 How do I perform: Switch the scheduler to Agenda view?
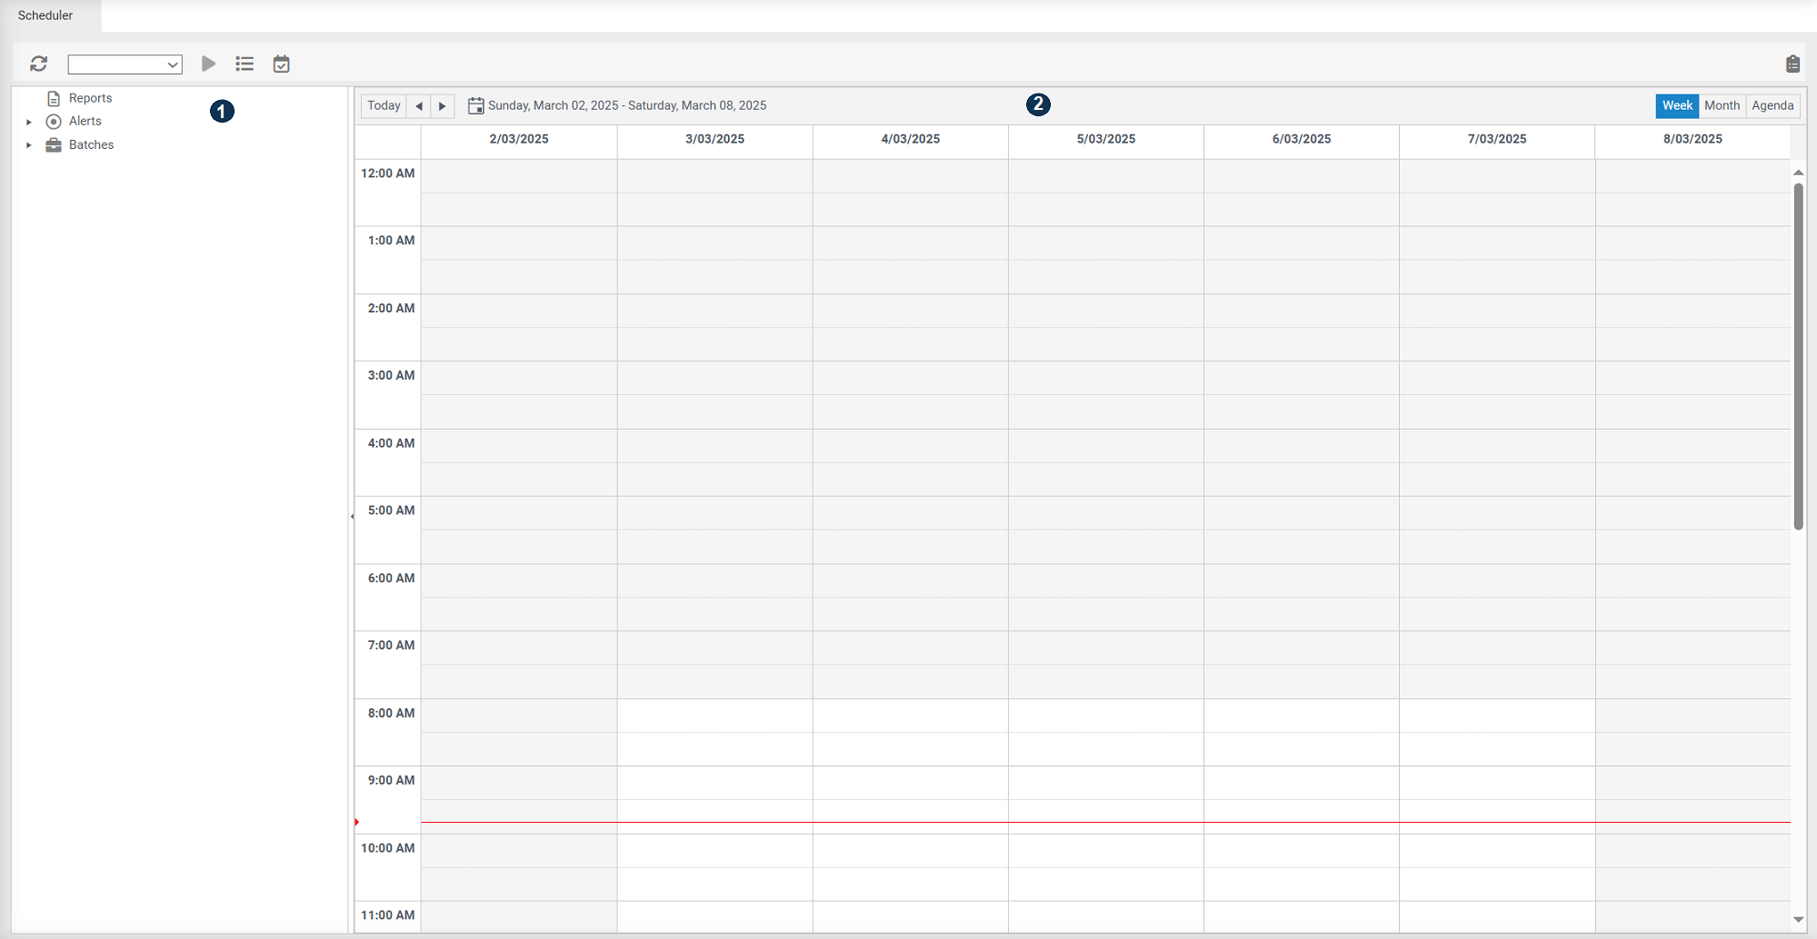pos(1772,105)
